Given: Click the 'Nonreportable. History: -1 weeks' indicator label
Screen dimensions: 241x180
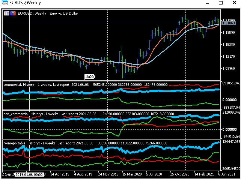Looking at the screenshot, I should [x=30, y=143].
